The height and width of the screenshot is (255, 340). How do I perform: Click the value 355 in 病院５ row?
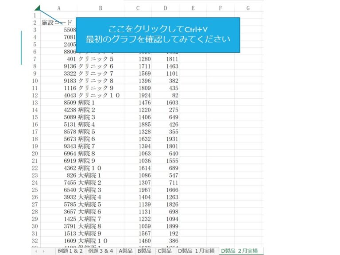(x=166, y=131)
